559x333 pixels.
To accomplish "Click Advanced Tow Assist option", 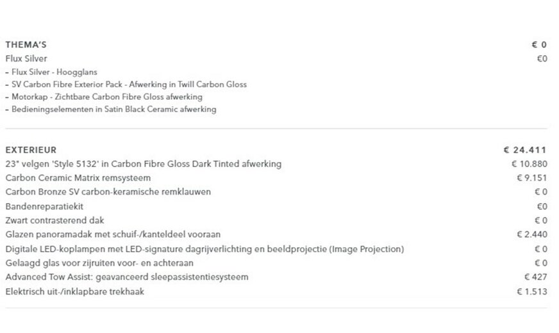I will pyautogui.click(x=126, y=277).
